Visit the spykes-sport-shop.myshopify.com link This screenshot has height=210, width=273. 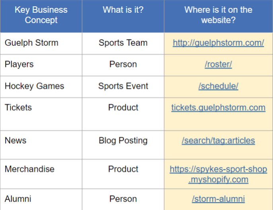(x=218, y=174)
